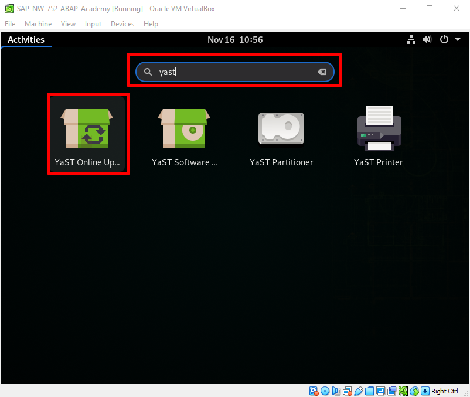The image size is (470, 397).
Task: Click the hard disk activity status icon
Action: click(314, 391)
